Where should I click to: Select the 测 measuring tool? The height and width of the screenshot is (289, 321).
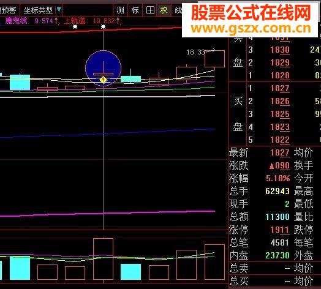point(120,10)
